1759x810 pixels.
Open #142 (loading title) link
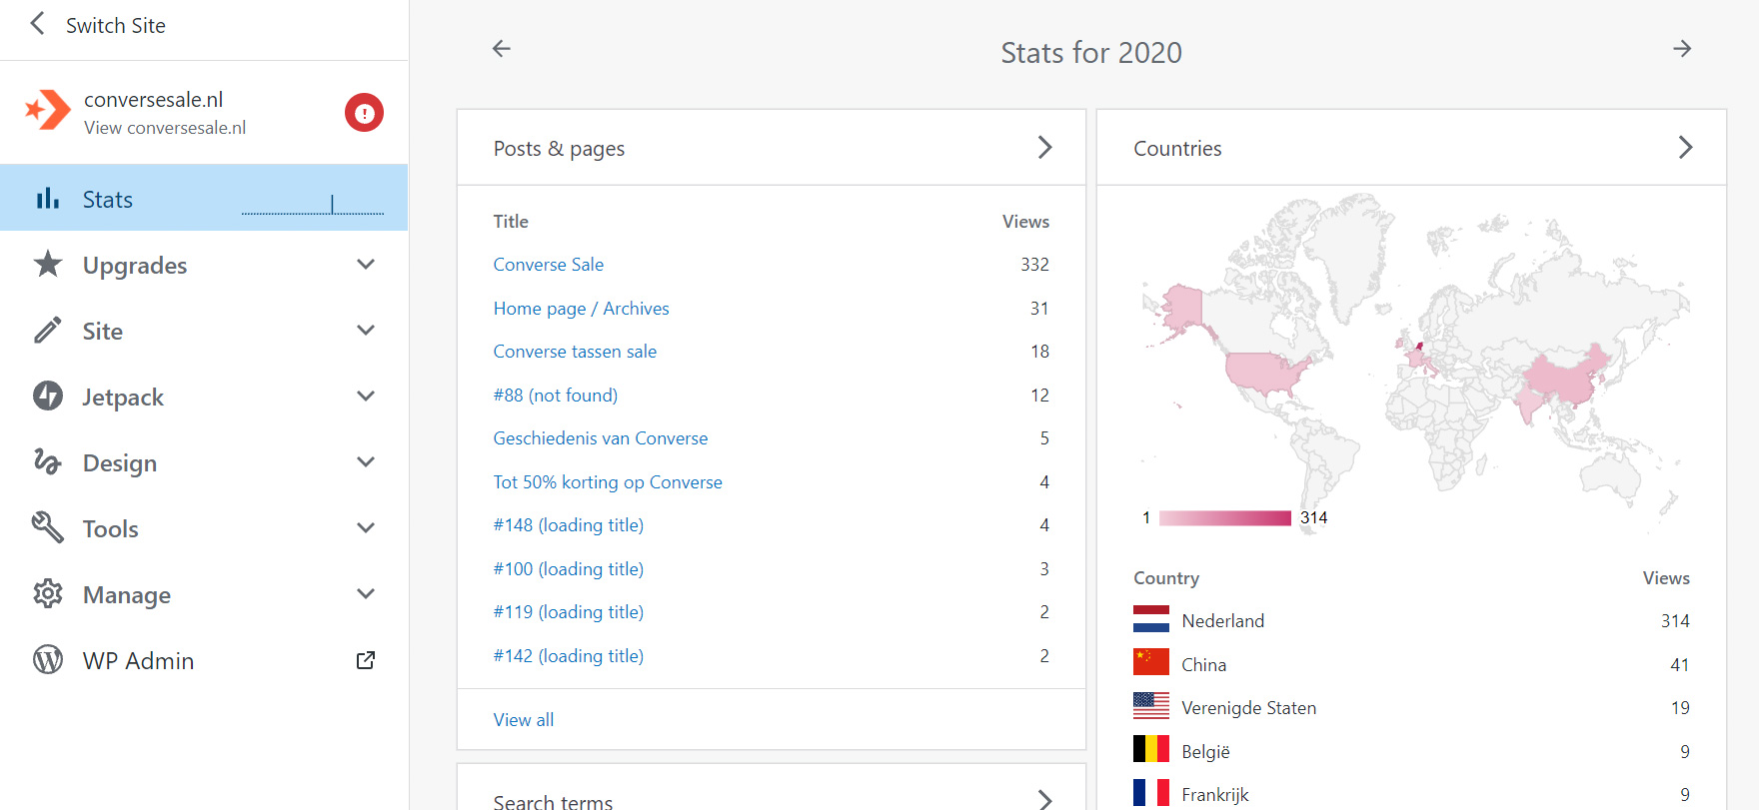(x=569, y=656)
